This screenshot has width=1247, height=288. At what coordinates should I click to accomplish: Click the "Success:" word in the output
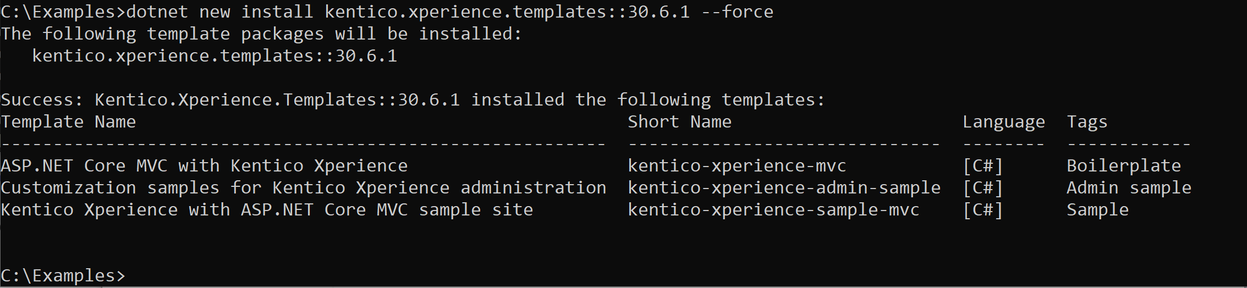pos(42,99)
